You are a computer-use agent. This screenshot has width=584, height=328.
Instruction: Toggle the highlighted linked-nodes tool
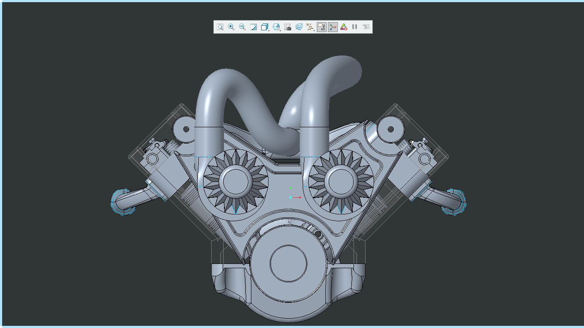(333, 26)
